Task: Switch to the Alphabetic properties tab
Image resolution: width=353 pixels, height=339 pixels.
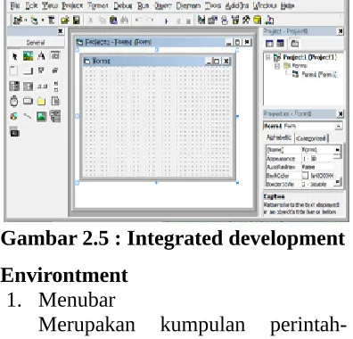Action: tap(279, 137)
